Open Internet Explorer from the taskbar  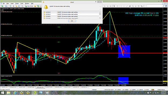pyautogui.click(x=15, y=93)
